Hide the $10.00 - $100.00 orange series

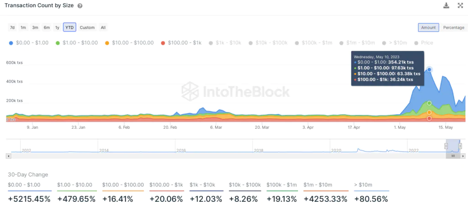coord(129,43)
